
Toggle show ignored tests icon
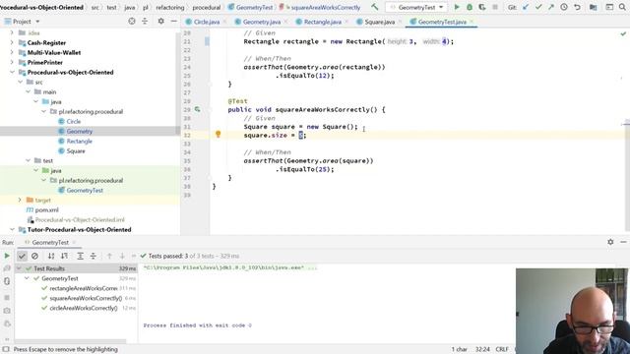pyautogui.click(x=35, y=256)
